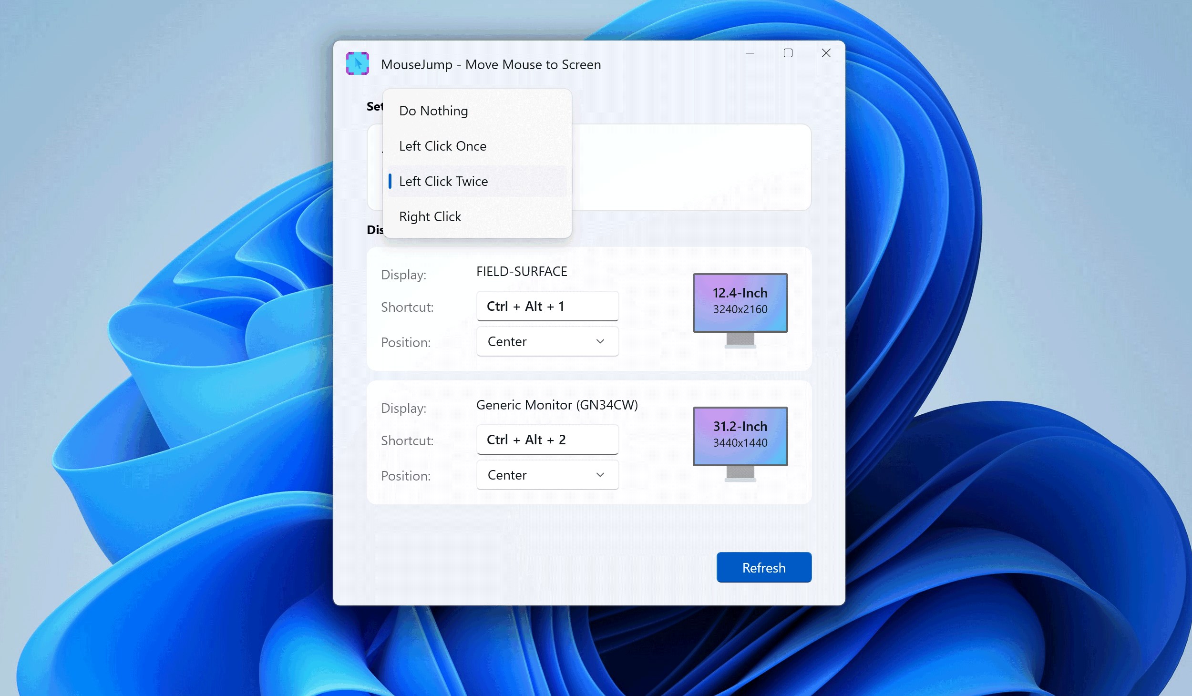Click the Ctrl + Alt + 2 shortcut field
This screenshot has height=696, width=1192.
pos(547,440)
